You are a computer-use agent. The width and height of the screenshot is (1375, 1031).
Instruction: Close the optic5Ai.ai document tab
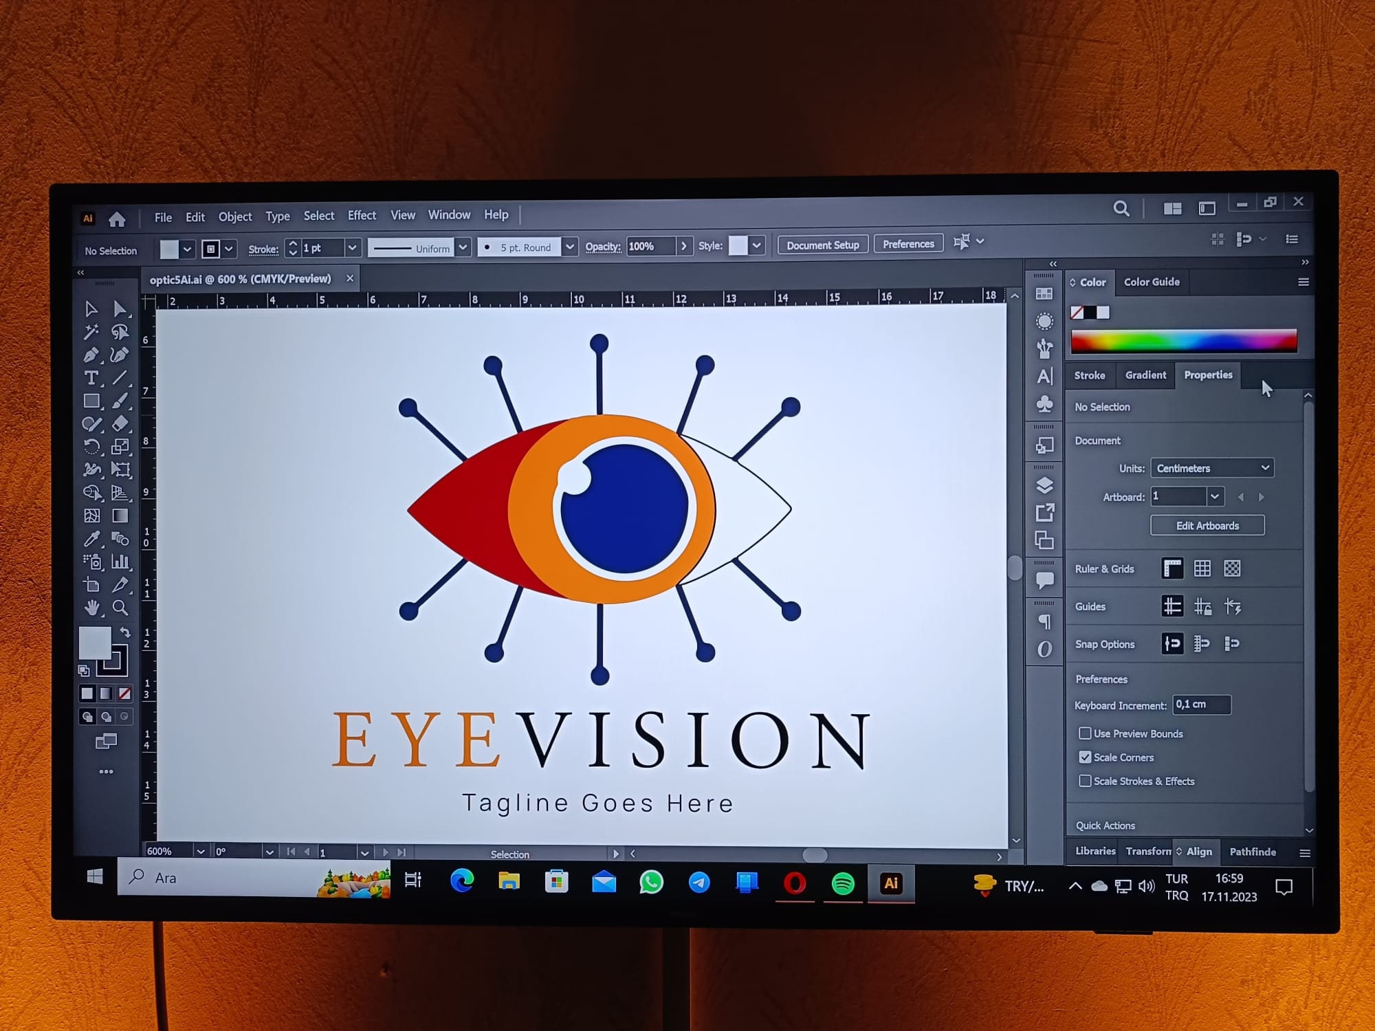point(350,278)
